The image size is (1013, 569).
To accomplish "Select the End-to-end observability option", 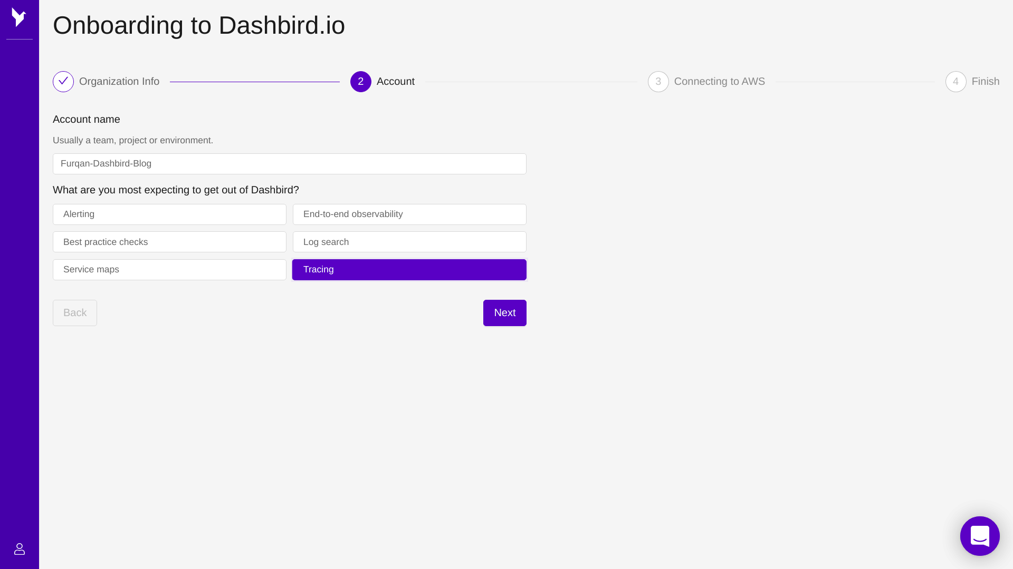I will [409, 214].
